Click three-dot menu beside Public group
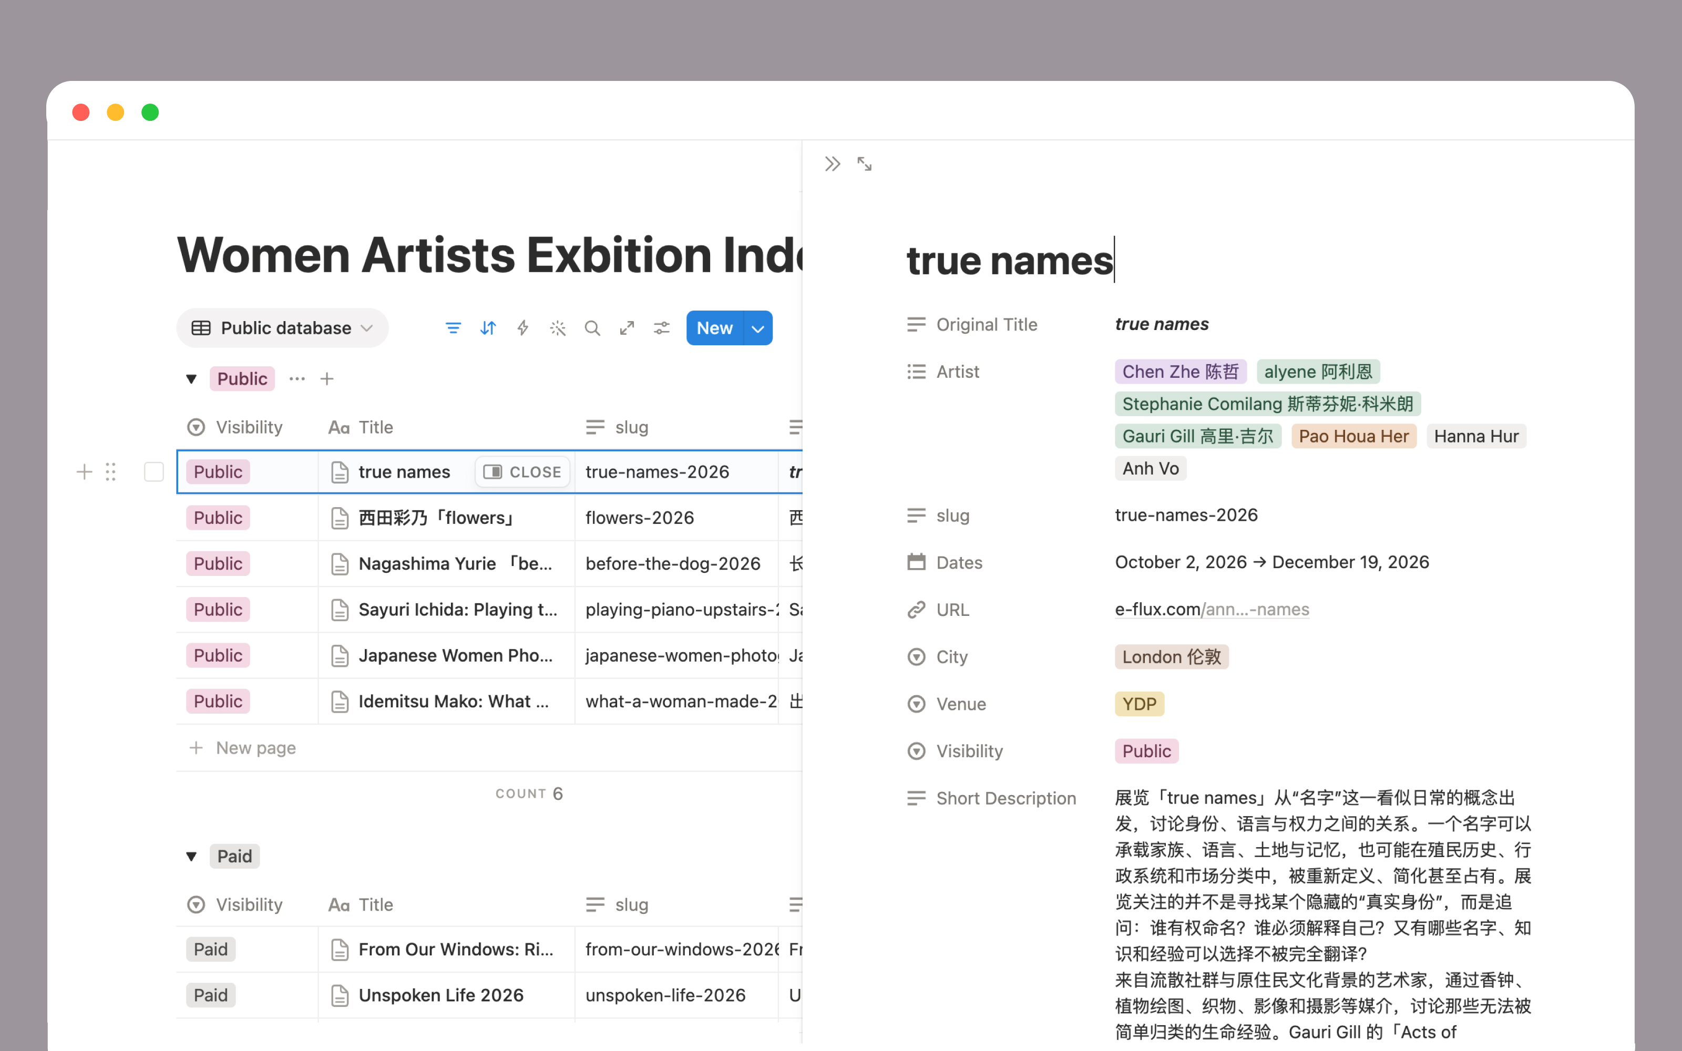1682x1051 pixels. 297,379
